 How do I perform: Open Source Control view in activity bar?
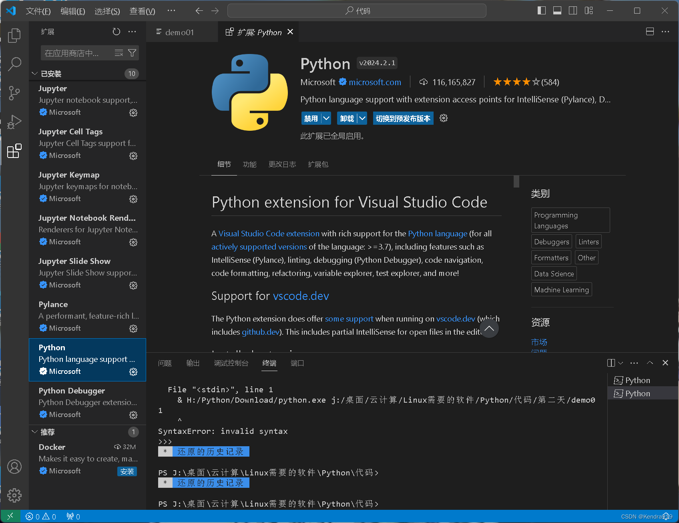tap(14, 93)
